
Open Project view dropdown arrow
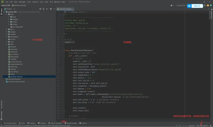(x=14, y=9)
